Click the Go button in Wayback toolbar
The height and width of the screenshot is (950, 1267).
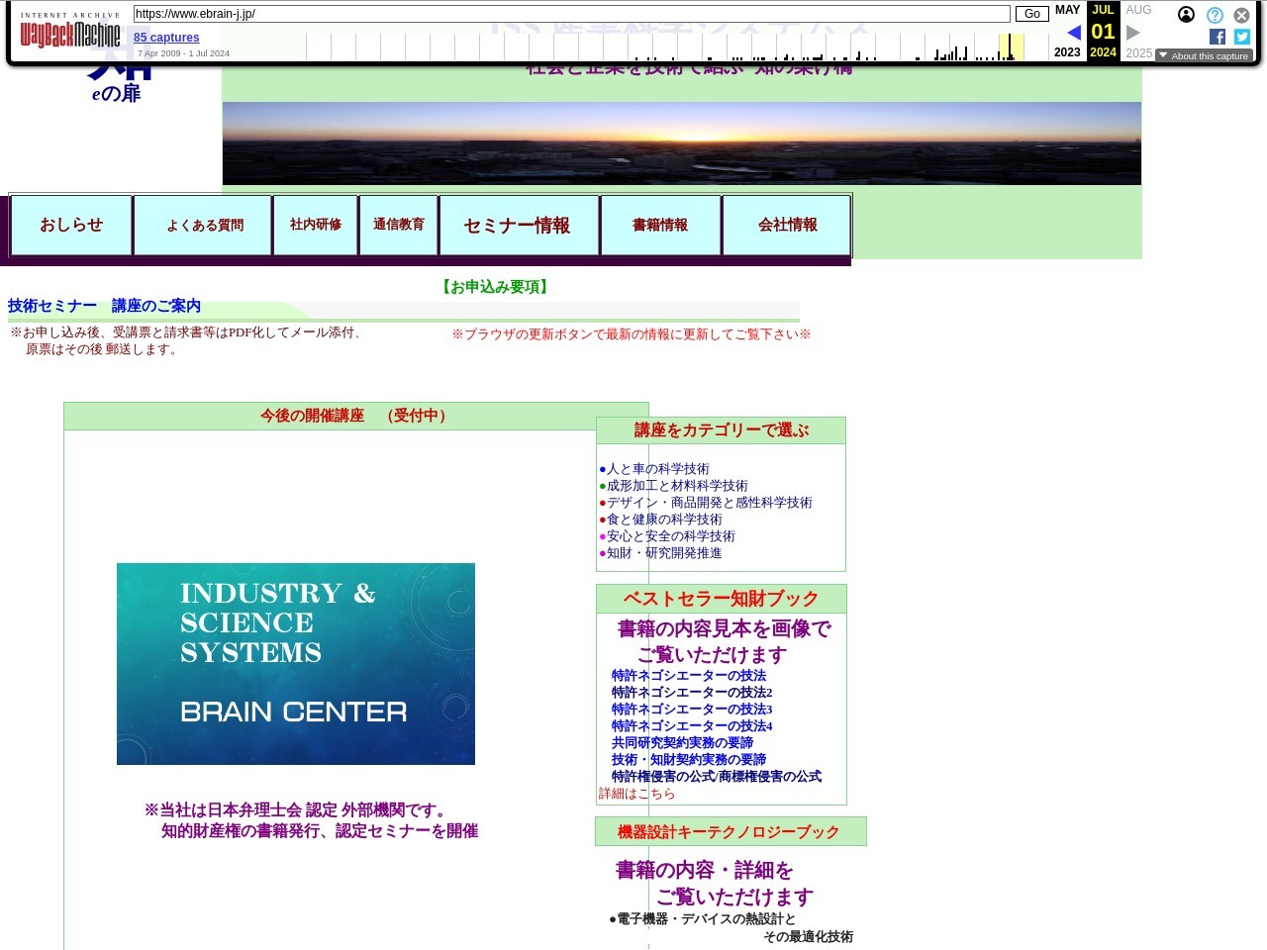(1031, 14)
